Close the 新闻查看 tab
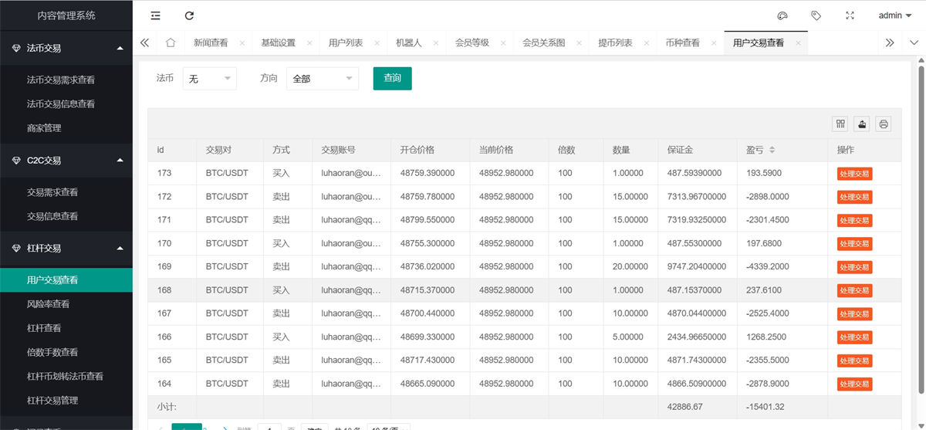 point(242,43)
